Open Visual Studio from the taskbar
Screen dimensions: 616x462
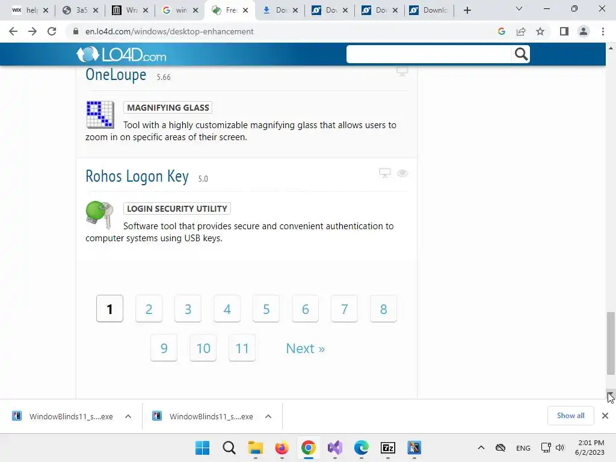[x=335, y=448]
